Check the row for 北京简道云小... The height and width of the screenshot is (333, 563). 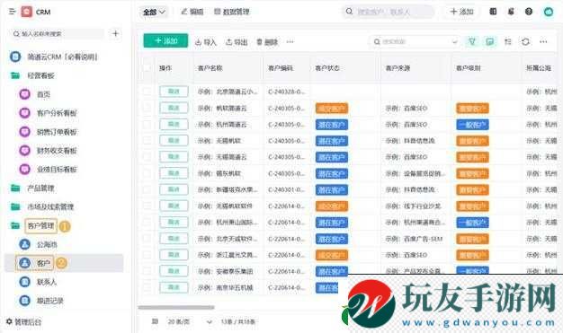point(147,92)
